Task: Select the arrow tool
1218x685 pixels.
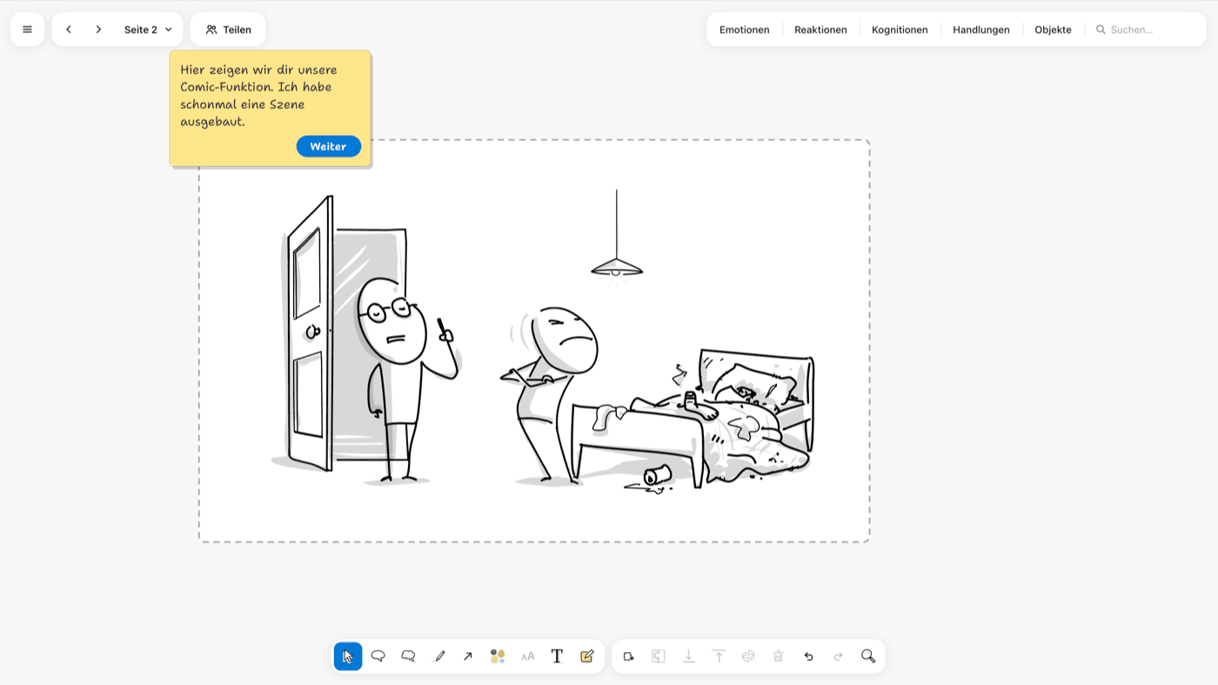Action: [468, 656]
